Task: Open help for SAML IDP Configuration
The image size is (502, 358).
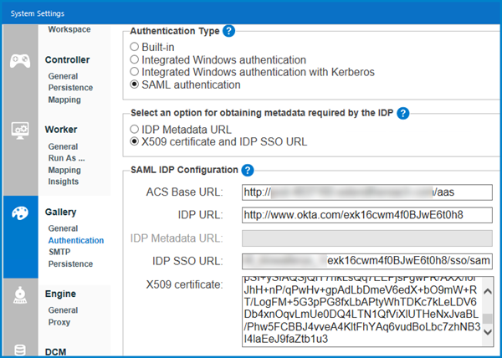Action: pos(248,170)
